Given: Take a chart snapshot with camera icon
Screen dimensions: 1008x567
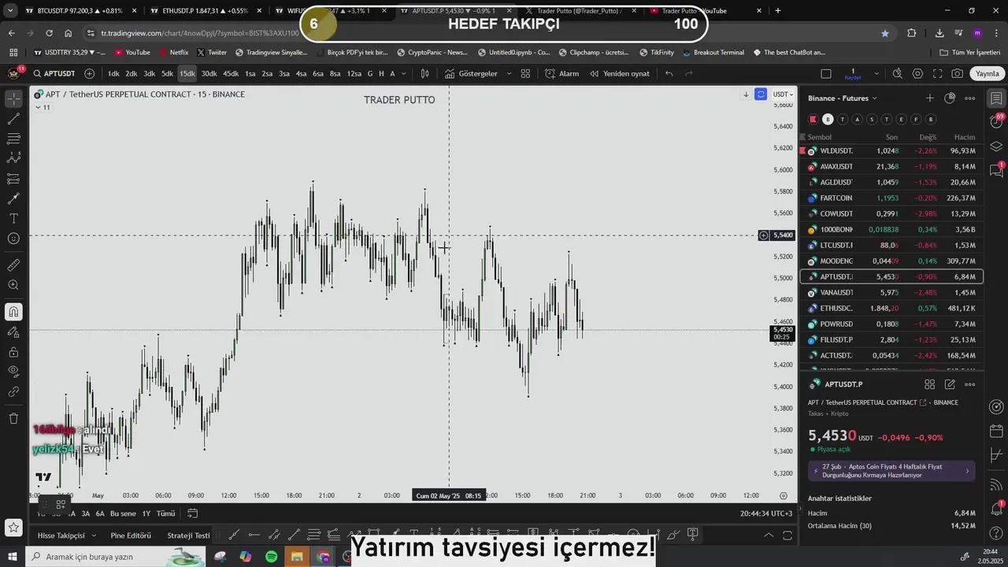Looking at the screenshot, I should tap(957, 73).
